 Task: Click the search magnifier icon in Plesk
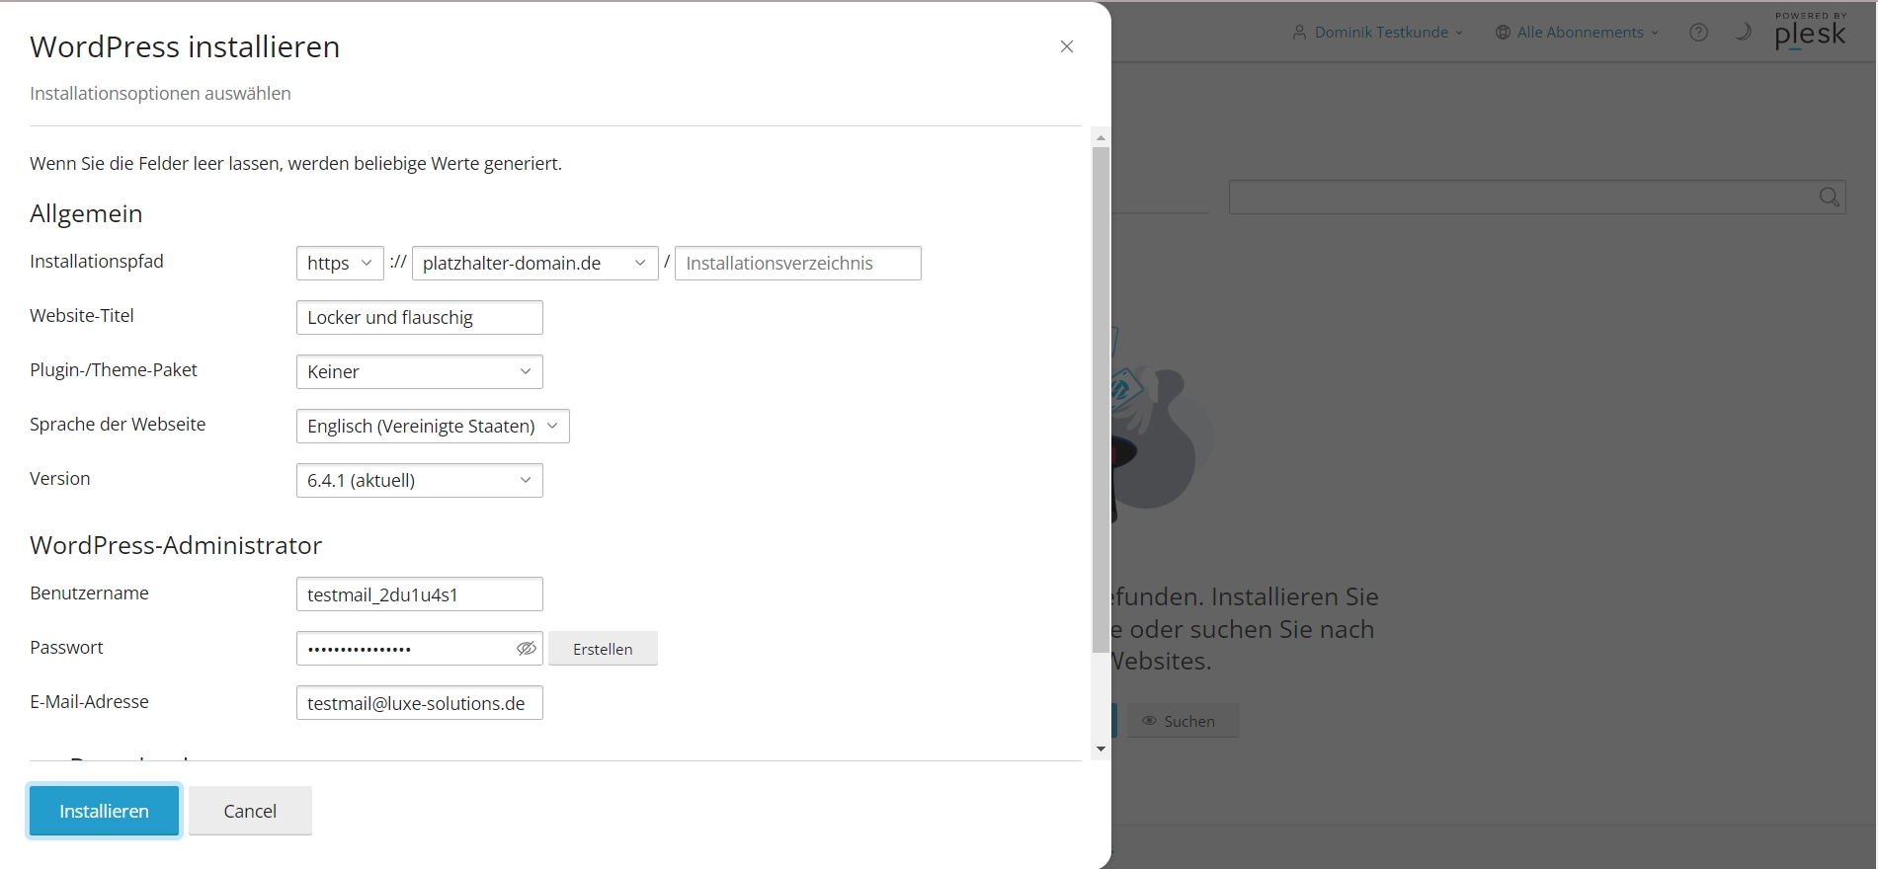pyautogui.click(x=1829, y=197)
